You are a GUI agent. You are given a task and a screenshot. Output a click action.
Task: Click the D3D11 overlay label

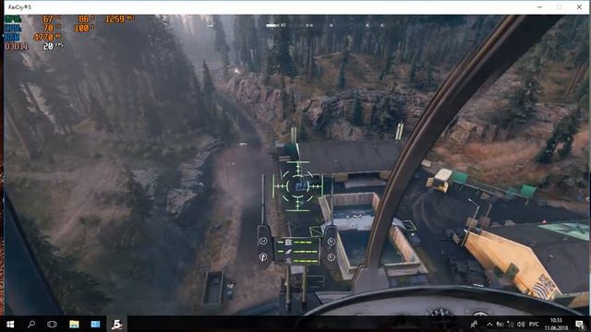click(17, 47)
